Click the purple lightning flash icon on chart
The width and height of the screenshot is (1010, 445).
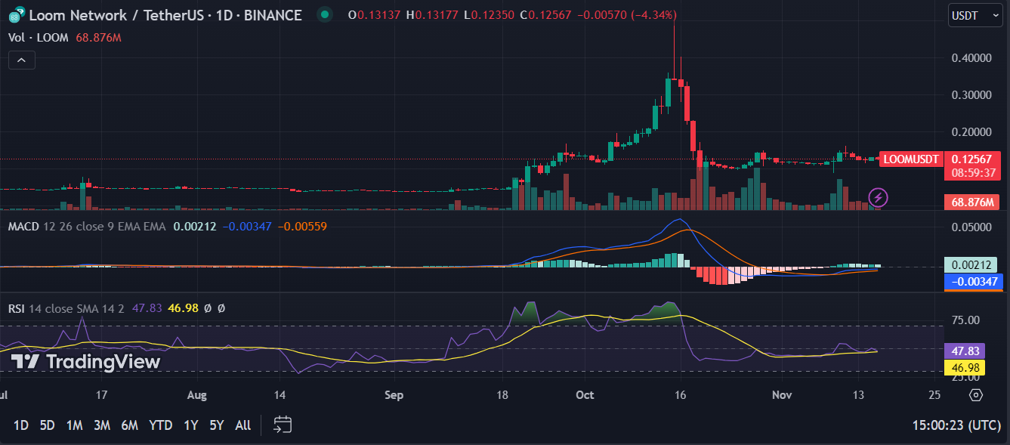pos(878,198)
